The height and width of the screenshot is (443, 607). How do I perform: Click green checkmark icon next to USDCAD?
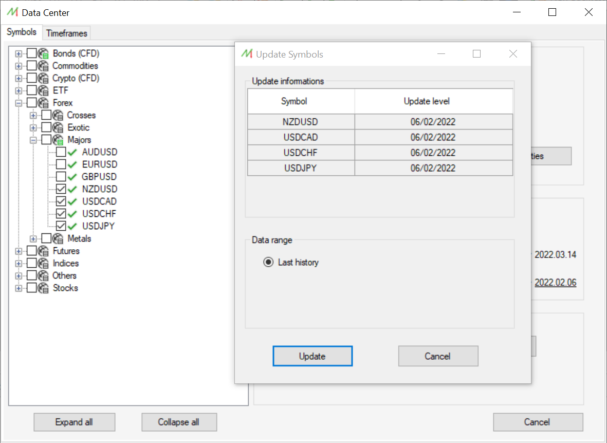pyautogui.click(x=72, y=202)
